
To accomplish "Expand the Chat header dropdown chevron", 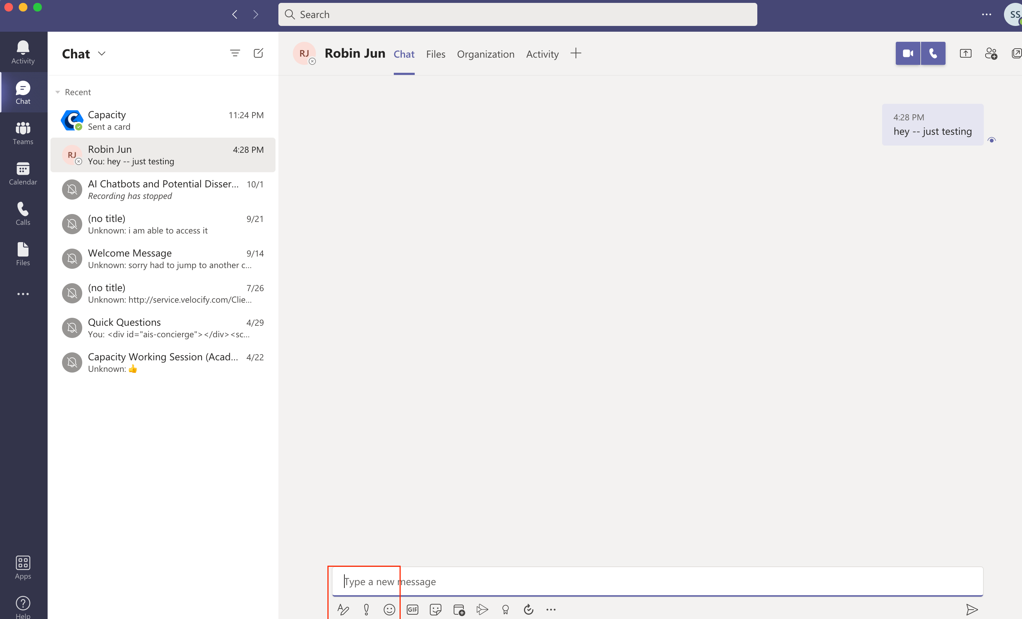I will click(x=102, y=53).
